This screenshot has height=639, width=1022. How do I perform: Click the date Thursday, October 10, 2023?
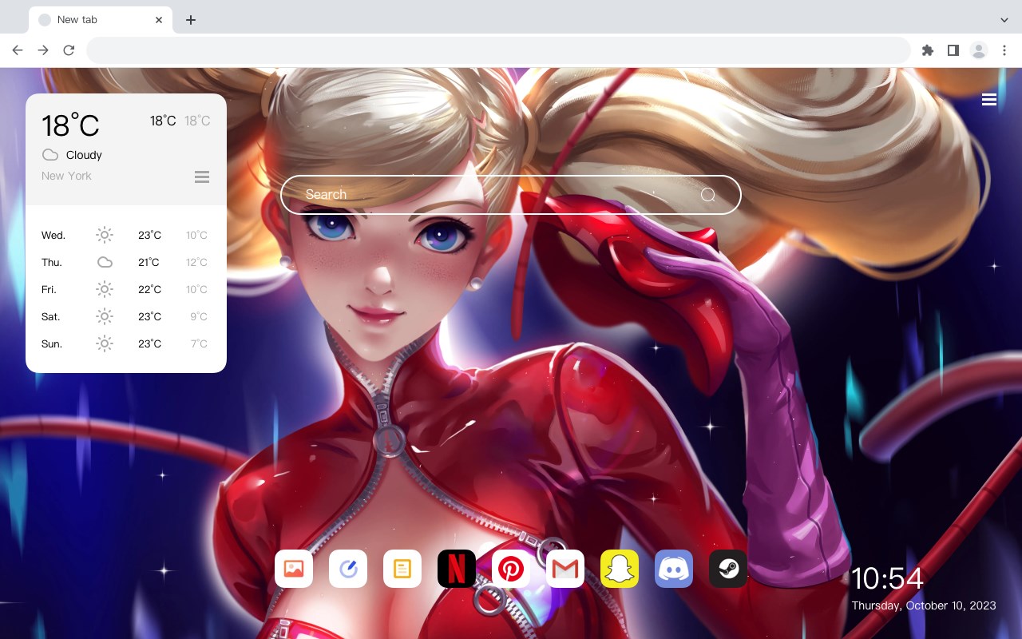[924, 605]
